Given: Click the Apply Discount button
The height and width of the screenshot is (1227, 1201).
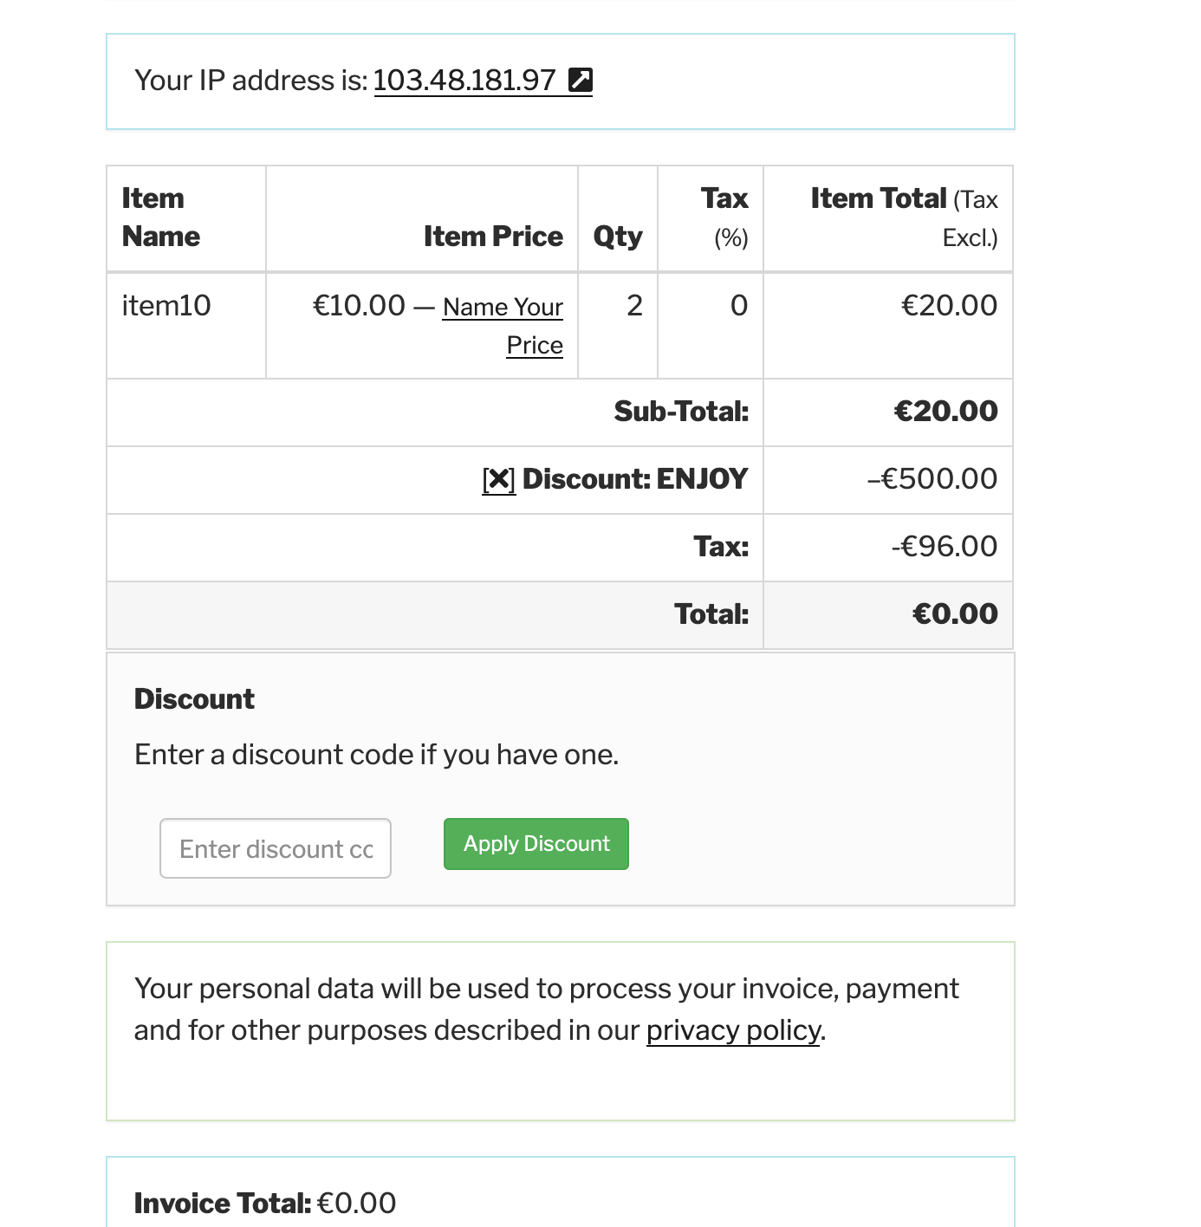Looking at the screenshot, I should (536, 843).
